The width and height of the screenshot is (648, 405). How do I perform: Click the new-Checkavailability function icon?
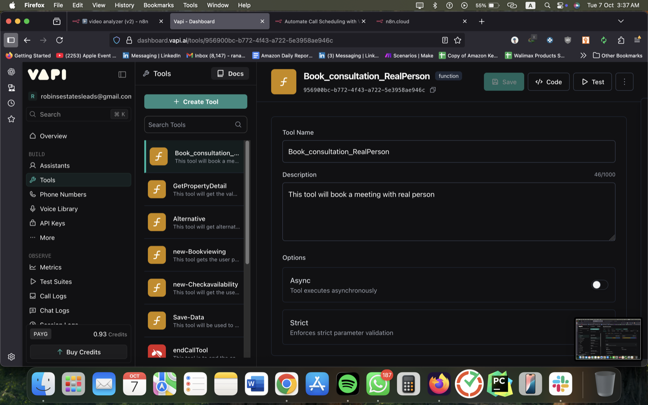[157, 288]
